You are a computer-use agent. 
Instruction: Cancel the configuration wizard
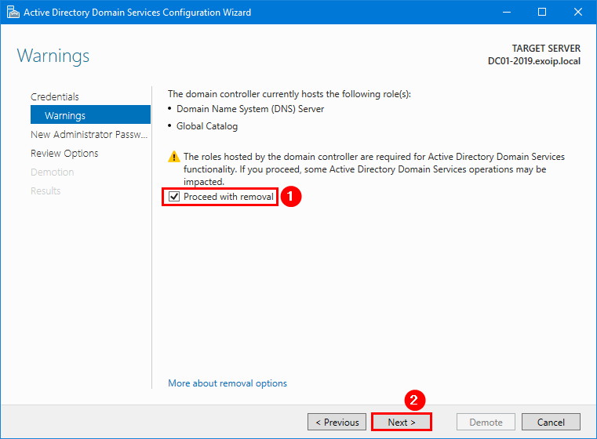coord(551,422)
